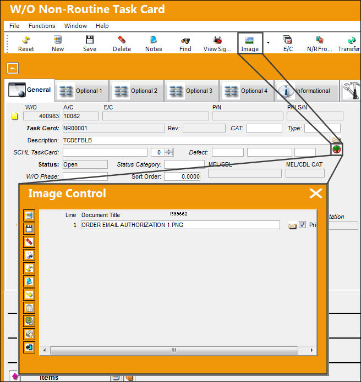Click the envelope email icon in document row
Viewport: 361px width, 382px height.
[x=292, y=225]
